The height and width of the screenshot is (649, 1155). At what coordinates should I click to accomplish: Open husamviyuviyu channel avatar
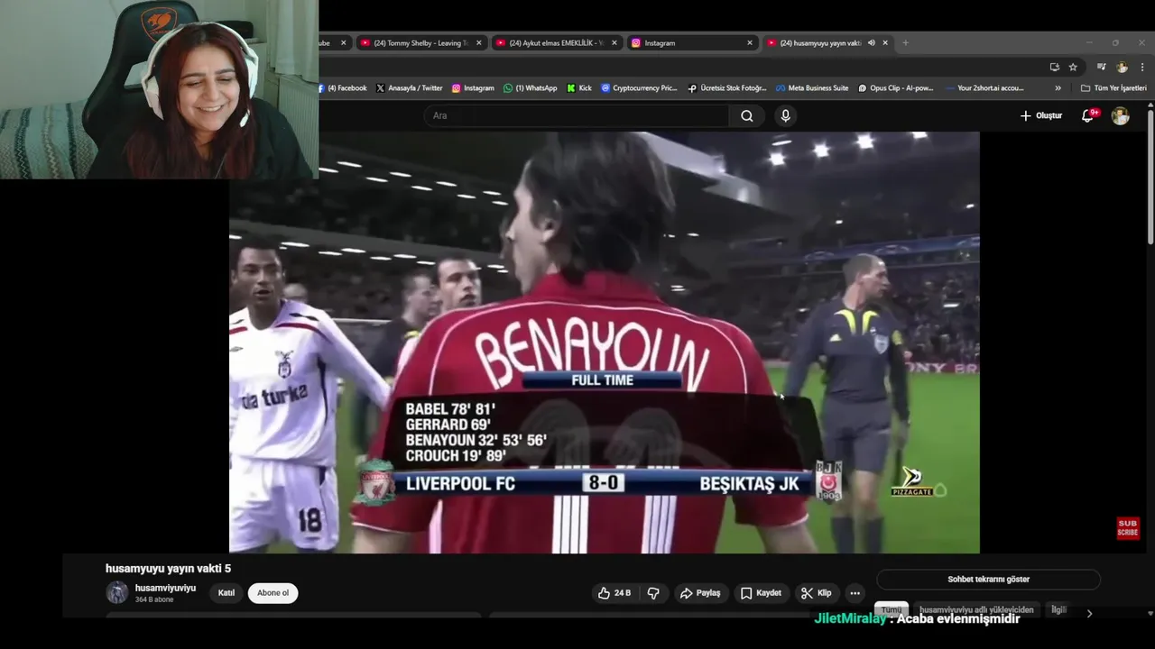click(x=117, y=592)
